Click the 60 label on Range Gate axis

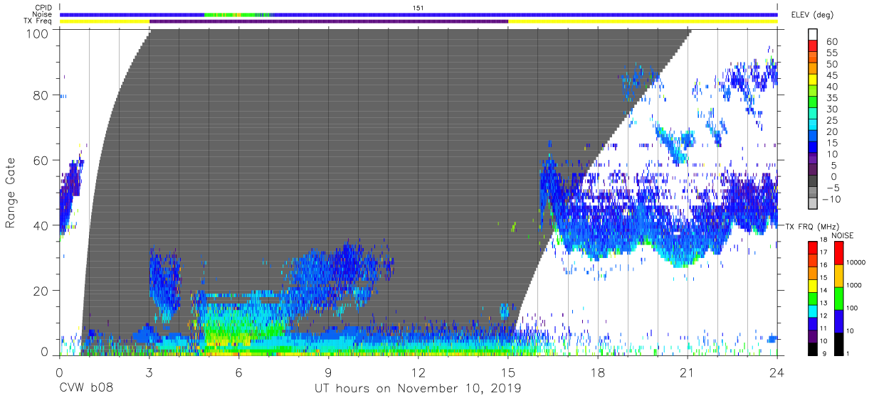coord(41,160)
